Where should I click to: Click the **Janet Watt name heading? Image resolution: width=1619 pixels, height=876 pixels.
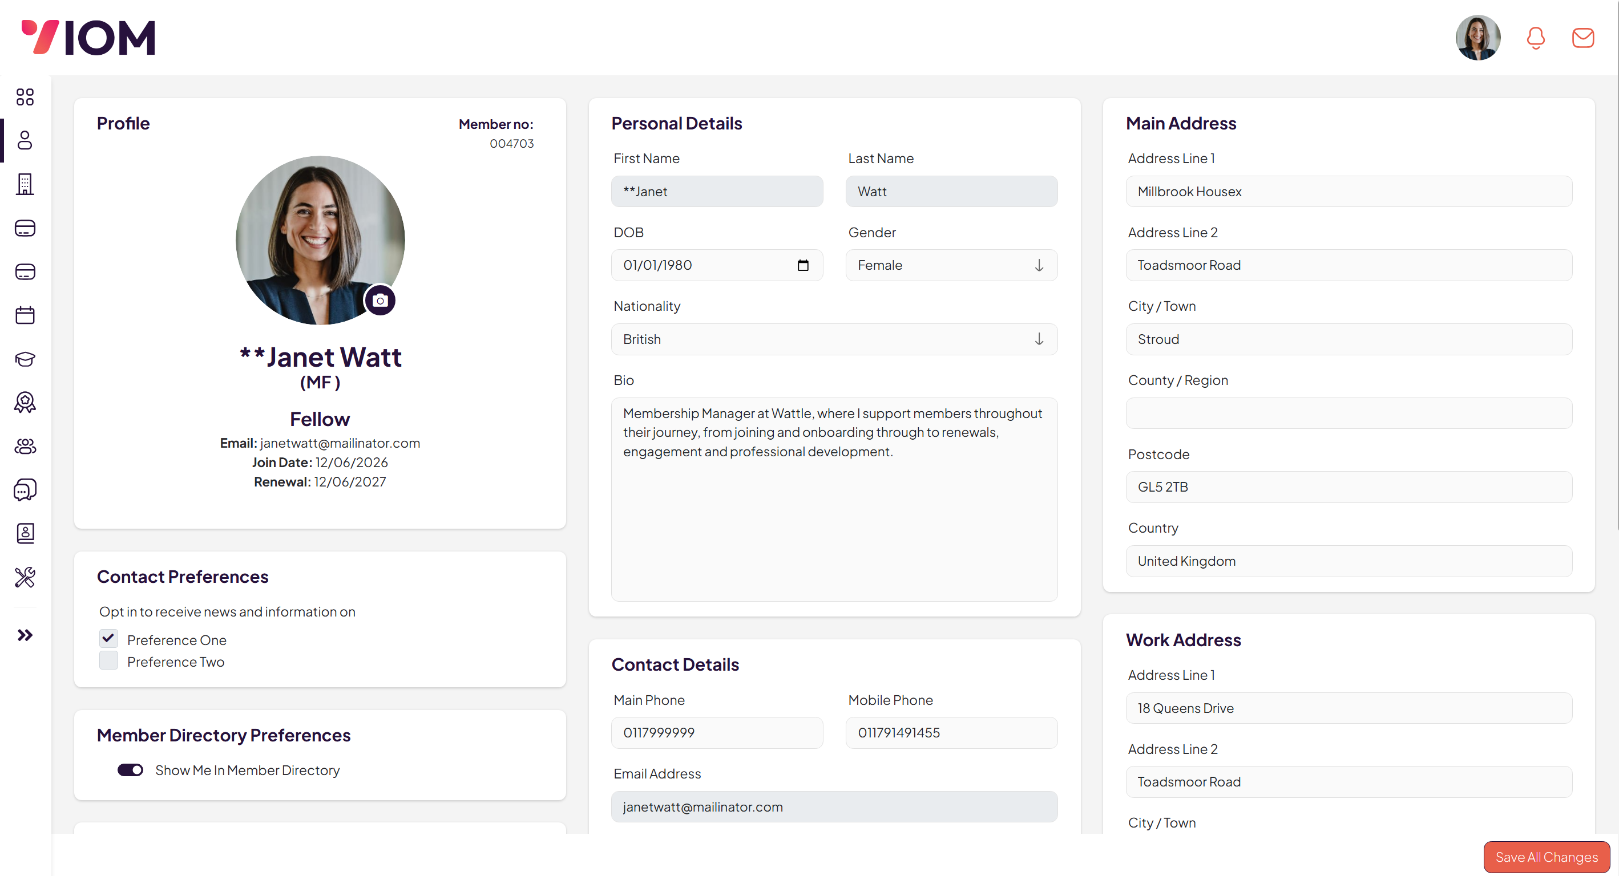pos(321,356)
